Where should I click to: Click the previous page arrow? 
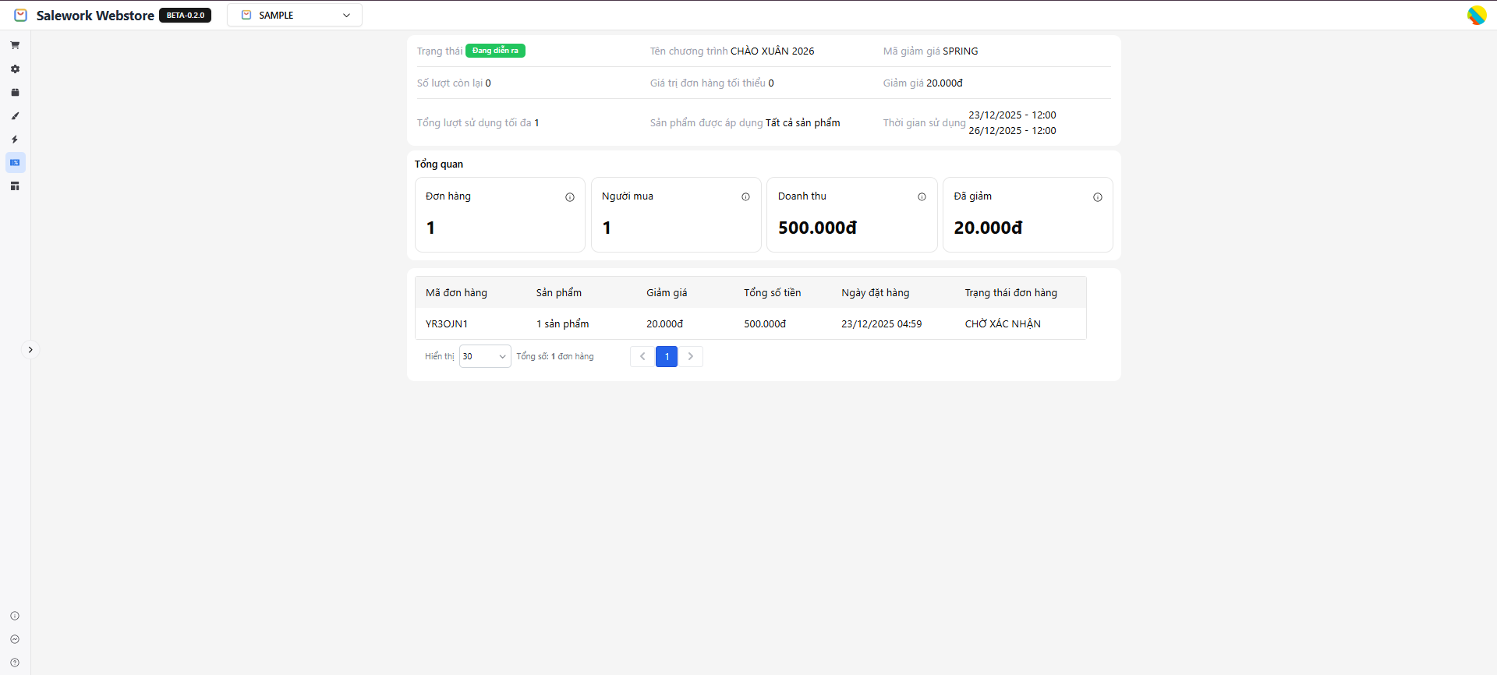click(x=642, y=356)
